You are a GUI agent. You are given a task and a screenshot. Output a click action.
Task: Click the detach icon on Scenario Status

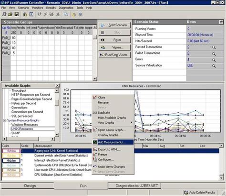pyautogui.click(x=221, y=22)
